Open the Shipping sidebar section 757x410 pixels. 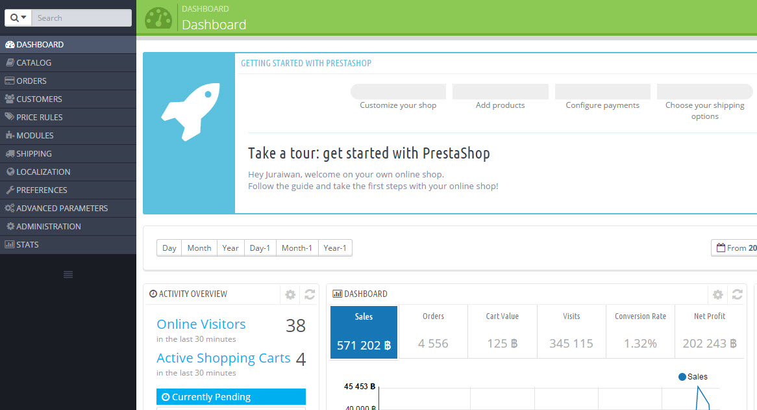(x=68, y=153)
